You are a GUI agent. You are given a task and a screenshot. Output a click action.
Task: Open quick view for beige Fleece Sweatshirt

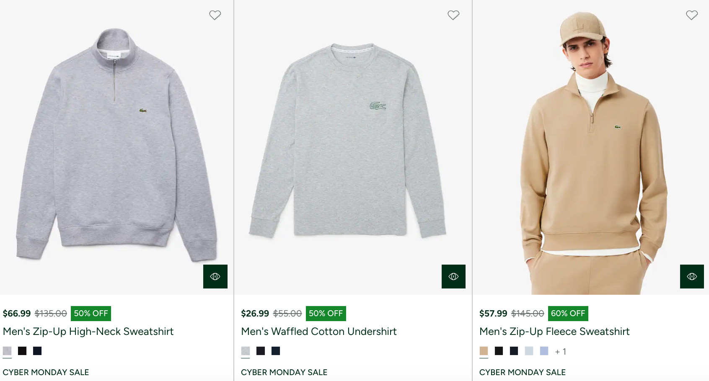tap(692, 276)
